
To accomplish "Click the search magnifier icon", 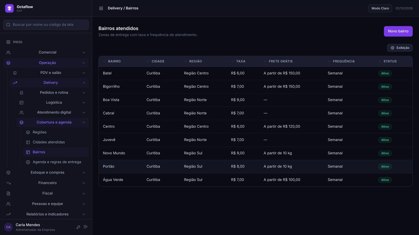I will tap(9, 25).
